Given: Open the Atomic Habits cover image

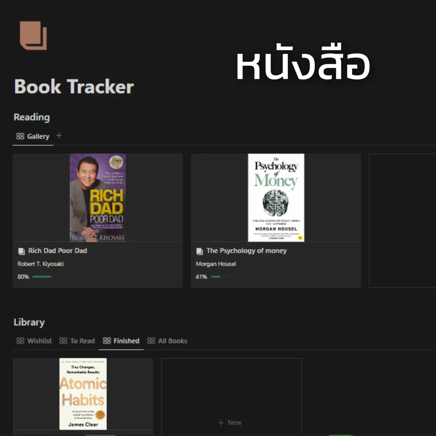Looking at the screenshot, I should pos(83,394).
